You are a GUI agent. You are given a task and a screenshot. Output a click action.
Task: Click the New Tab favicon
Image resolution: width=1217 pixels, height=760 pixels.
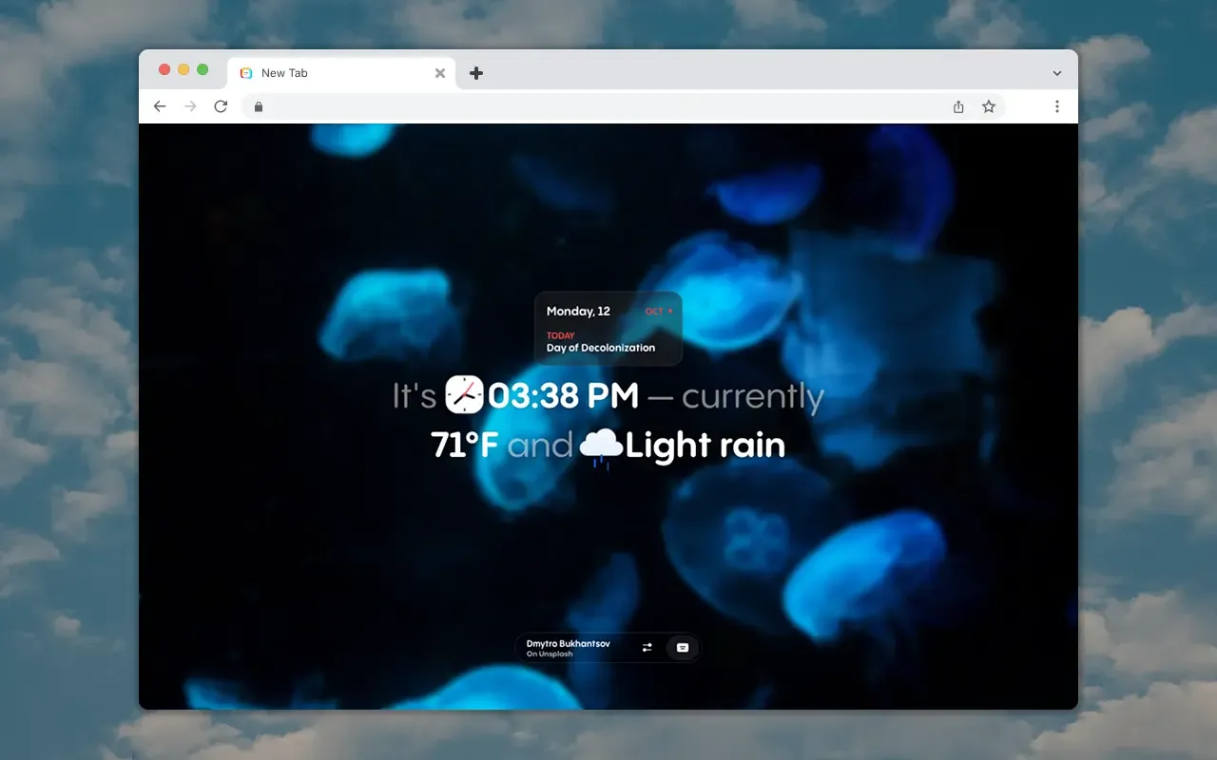(246, 73)
